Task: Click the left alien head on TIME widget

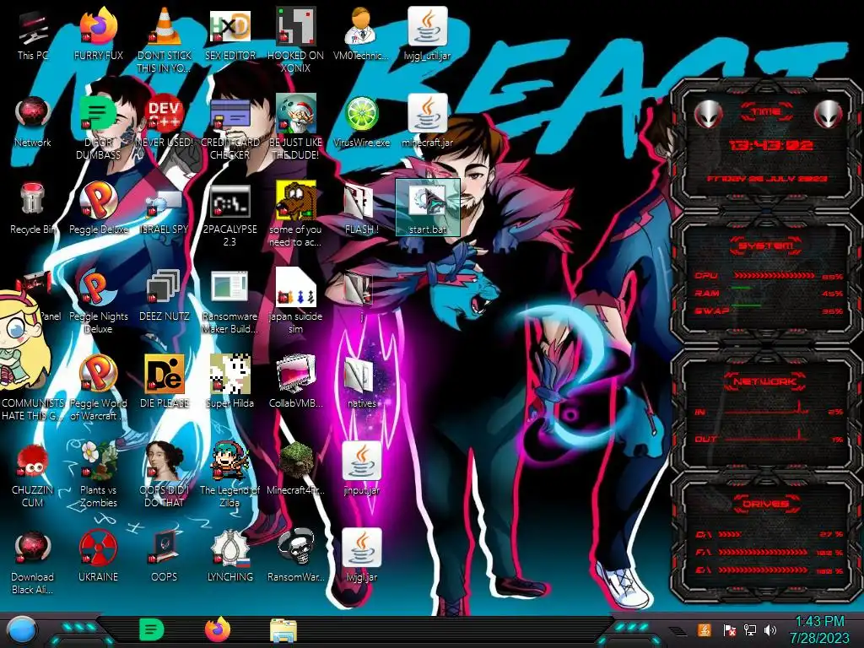Action: click(709, 114)
